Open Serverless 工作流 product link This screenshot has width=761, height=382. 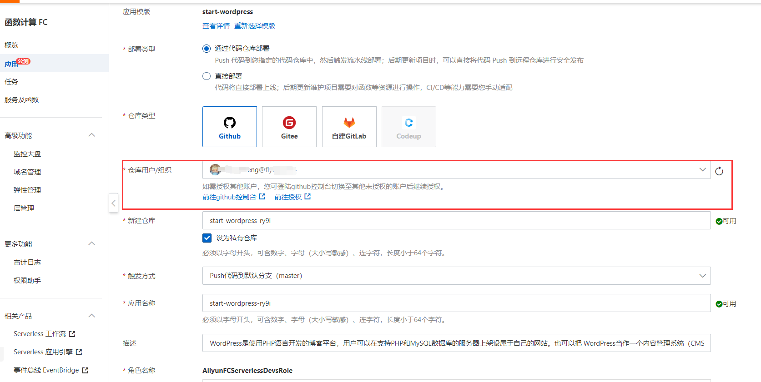click(40, 334)
